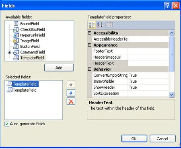Viewport: 181px width, 149px height.
Task: Click ConvertEmptyString True value
Action: [148, 75]
